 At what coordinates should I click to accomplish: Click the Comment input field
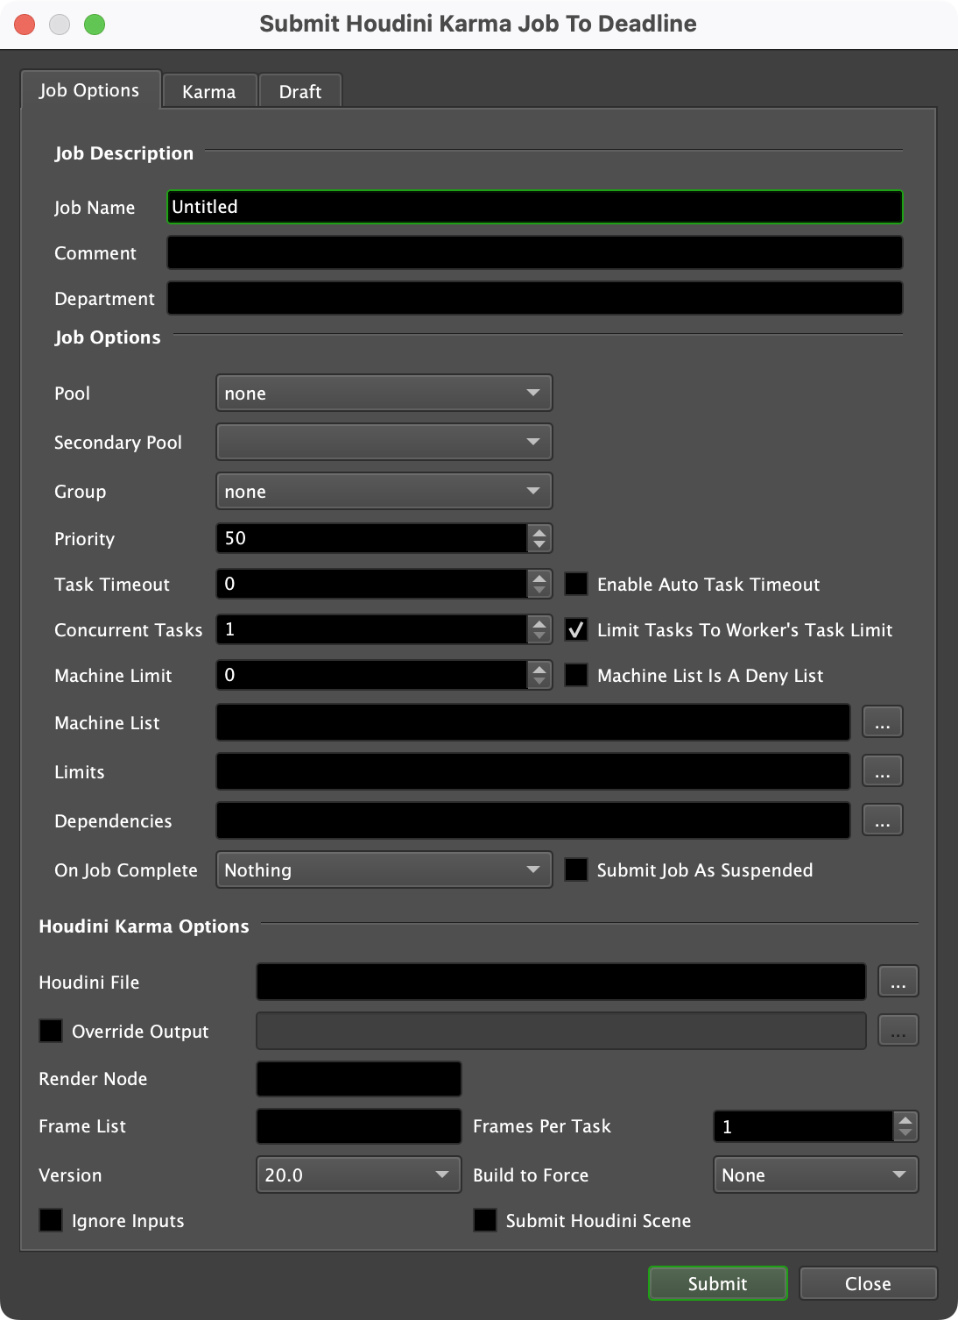(534, 252)
